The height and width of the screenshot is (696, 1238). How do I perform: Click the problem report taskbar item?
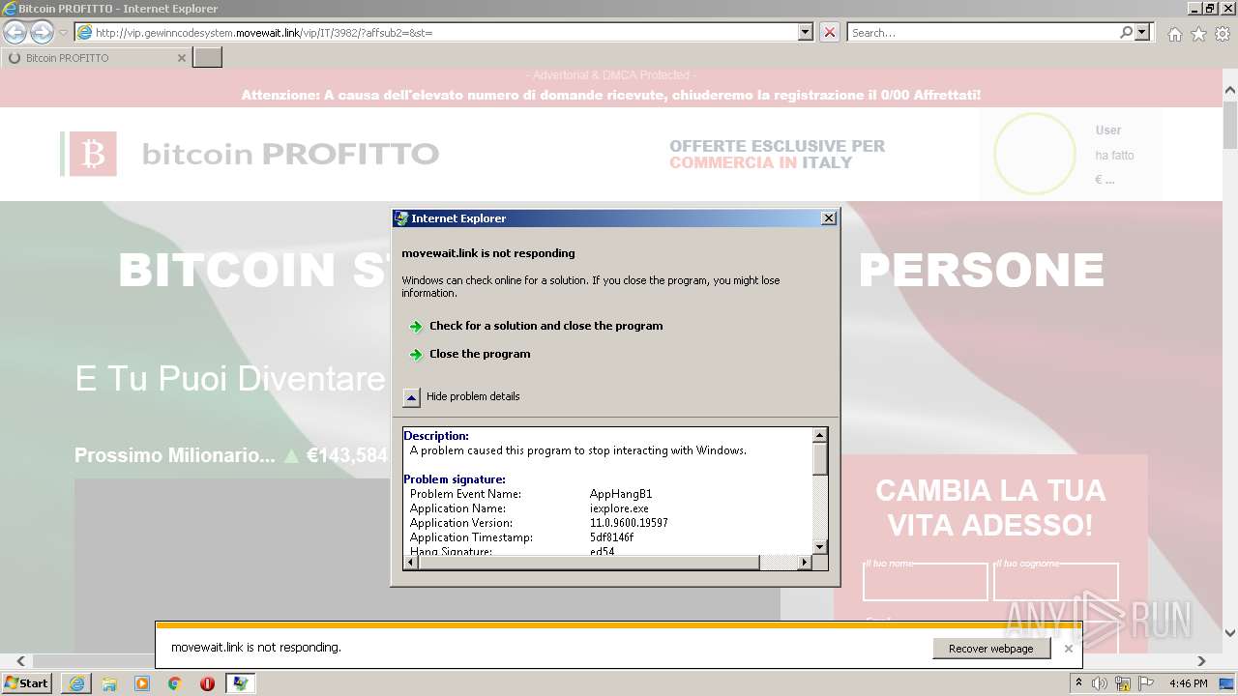pyautogui.click(x=240, y=683)
